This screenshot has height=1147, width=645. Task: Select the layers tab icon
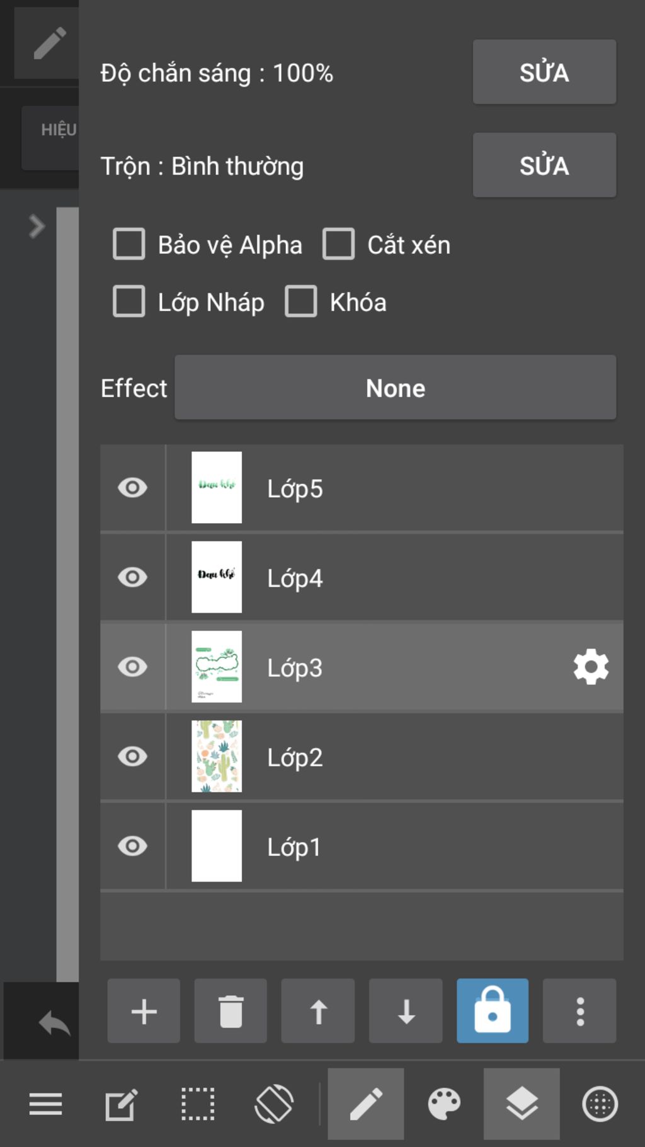click(x=522, y=1104)
